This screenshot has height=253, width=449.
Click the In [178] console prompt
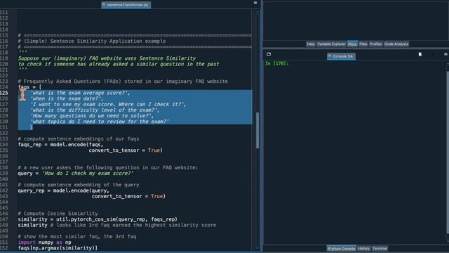[x=276, y=63]
